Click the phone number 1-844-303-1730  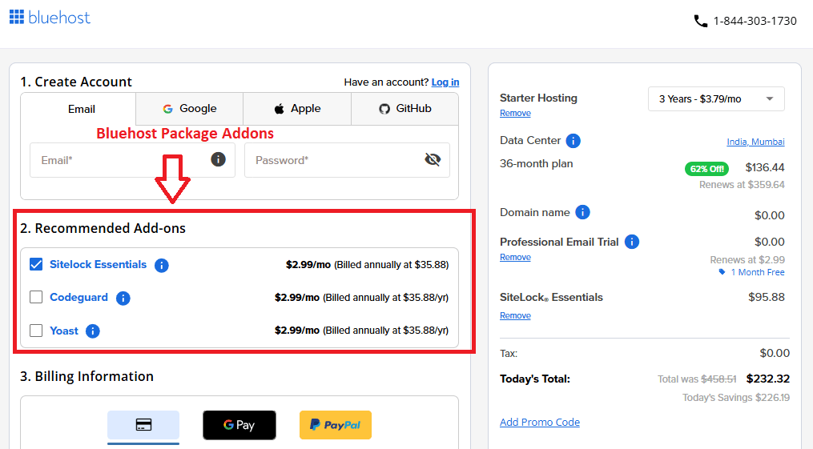click(755, 21)
